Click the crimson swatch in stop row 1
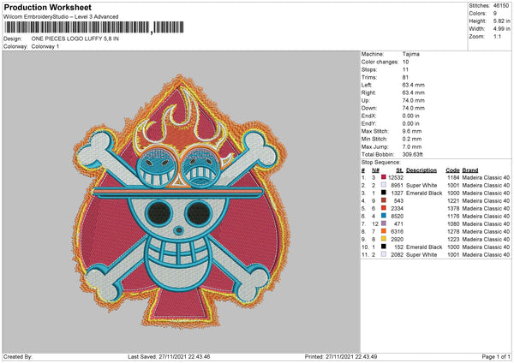The height and width of the screenshot is (363, 514). (x=384, y=177)
